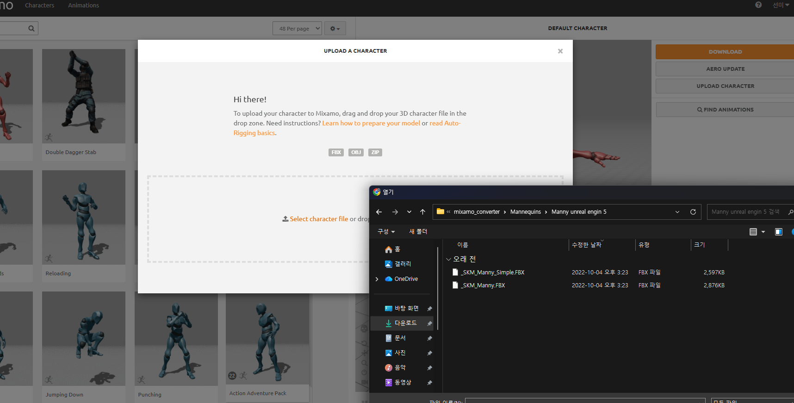Open 갤러리 in the navigation pane

[x=398, y=264]
